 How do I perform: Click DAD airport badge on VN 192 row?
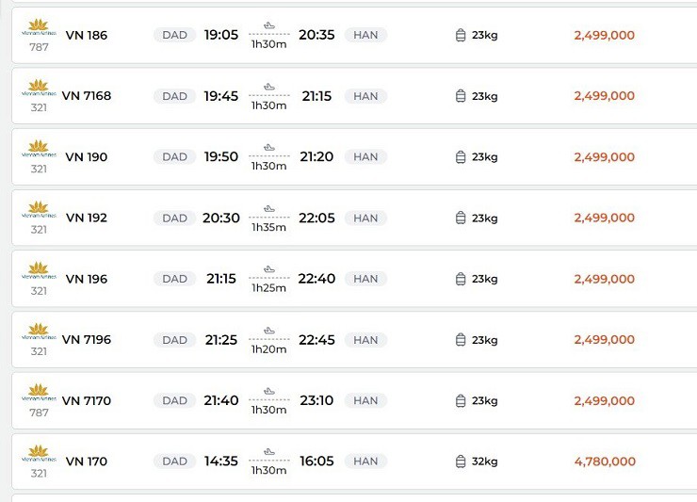[x=174, y=219]
